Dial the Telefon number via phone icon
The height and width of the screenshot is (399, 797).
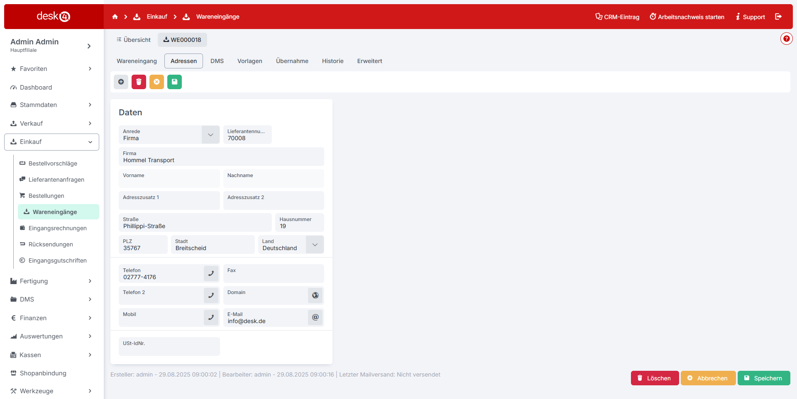211,273
